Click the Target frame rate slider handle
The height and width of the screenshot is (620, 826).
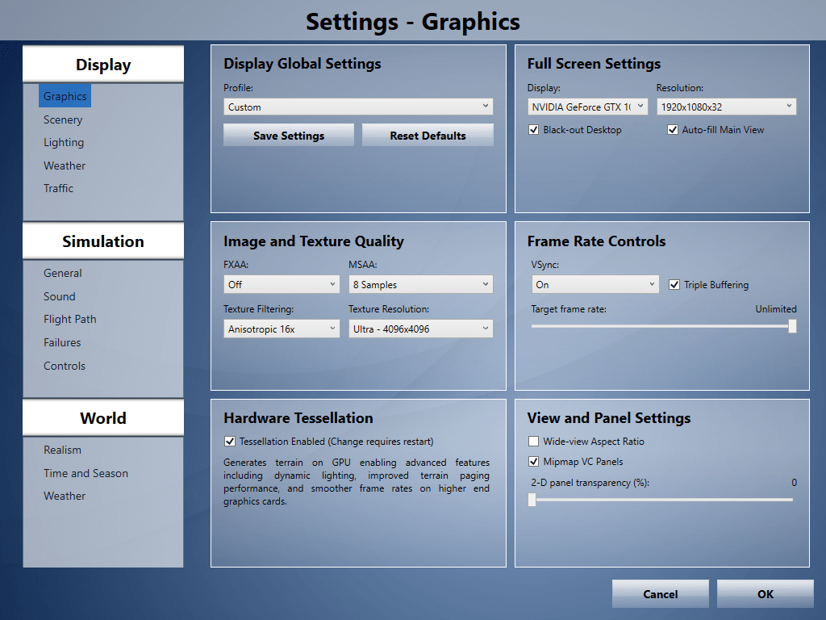[x=792, y=326]
